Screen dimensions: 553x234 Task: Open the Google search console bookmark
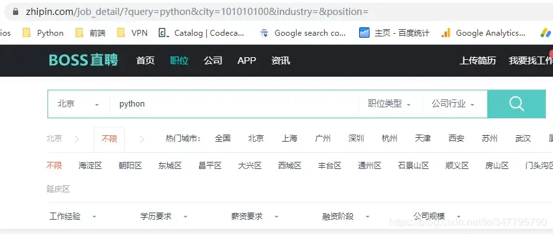303,33
